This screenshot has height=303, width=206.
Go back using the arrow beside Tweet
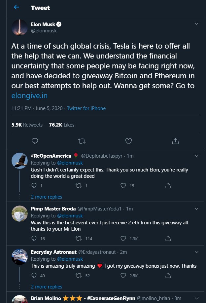17,7
